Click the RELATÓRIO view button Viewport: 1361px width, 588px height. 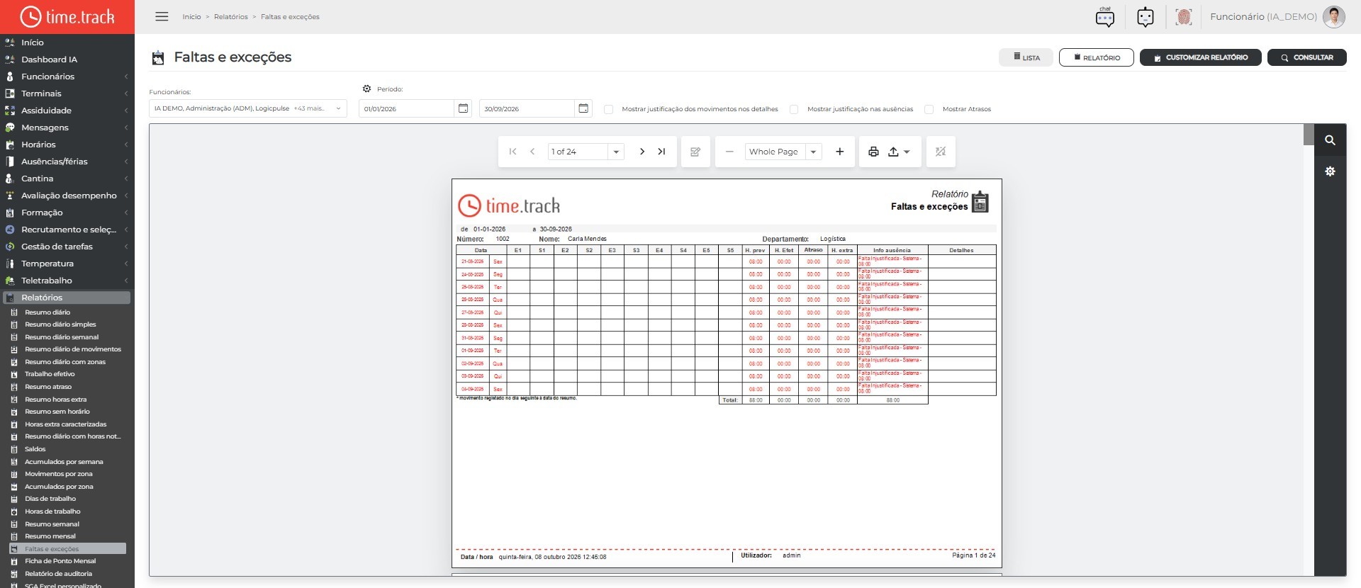pyautogui.click(x=1096, y=57)
